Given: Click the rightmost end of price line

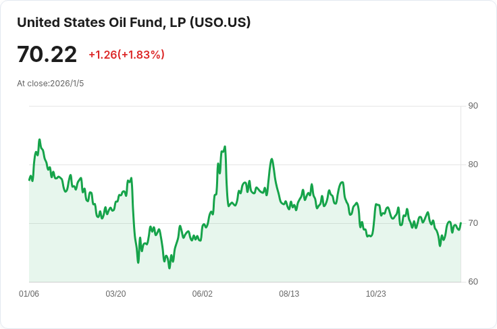Looking at the screenshot, I should pyautogui.click(x=461, y=223).
